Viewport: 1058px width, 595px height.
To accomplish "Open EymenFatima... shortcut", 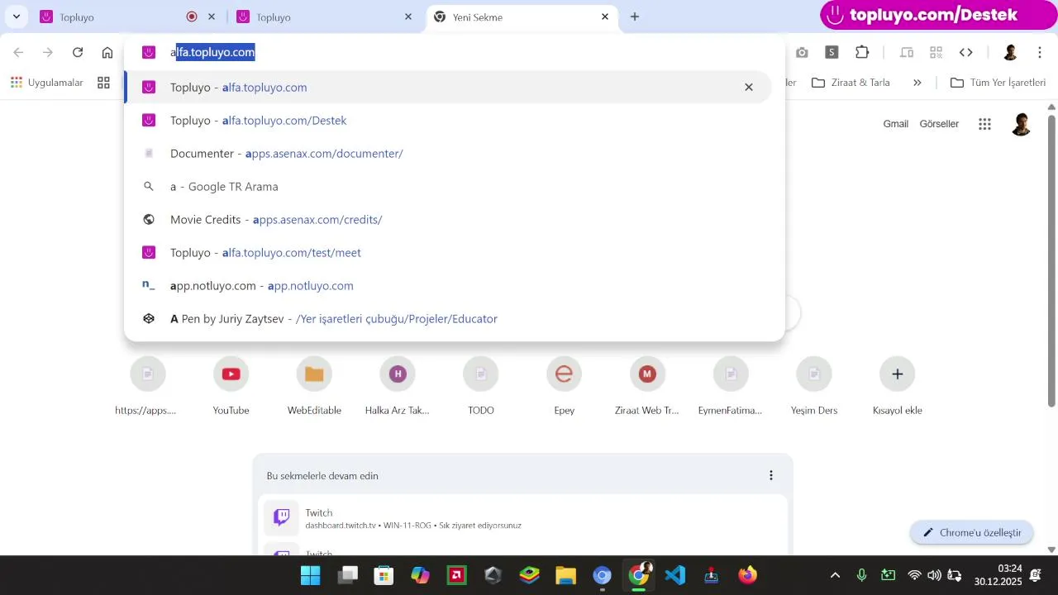I will [x=731, y=387].
